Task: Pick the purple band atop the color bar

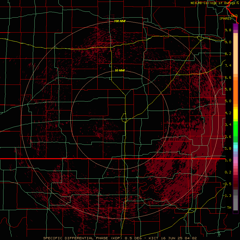Action: 235,27
